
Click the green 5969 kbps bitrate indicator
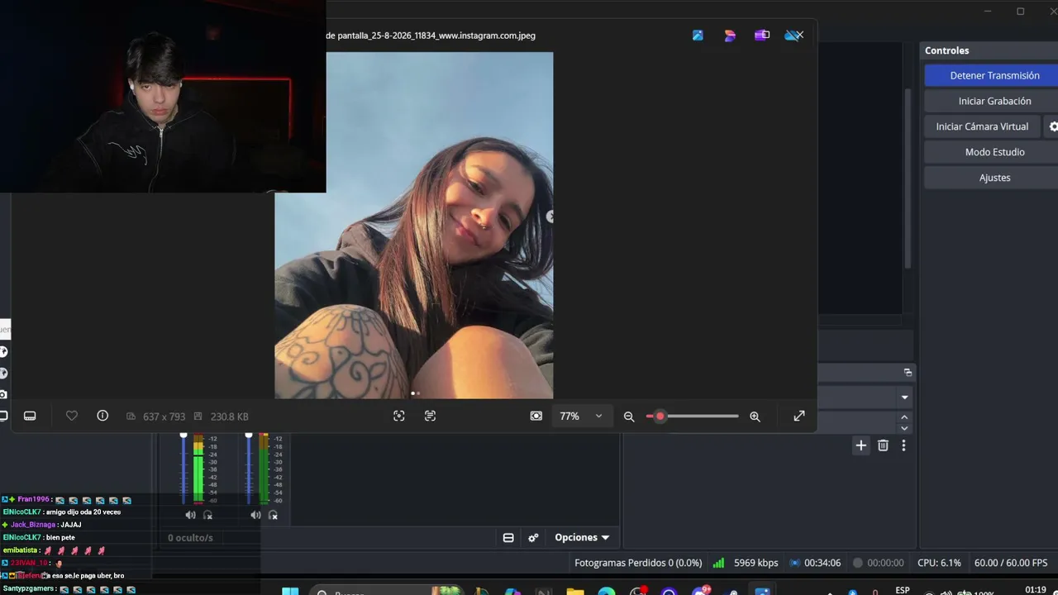746,563
